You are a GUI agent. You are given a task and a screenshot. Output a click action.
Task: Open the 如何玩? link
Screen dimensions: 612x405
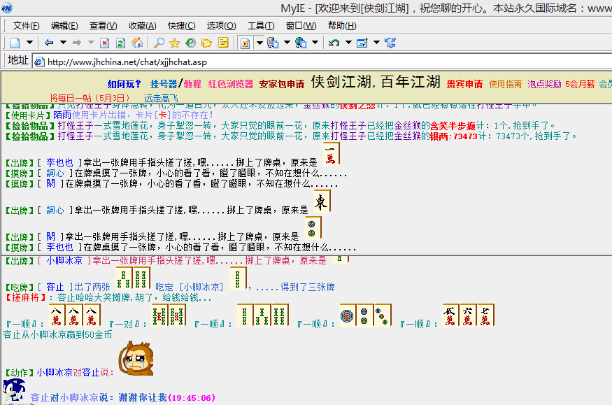point(124,84)
